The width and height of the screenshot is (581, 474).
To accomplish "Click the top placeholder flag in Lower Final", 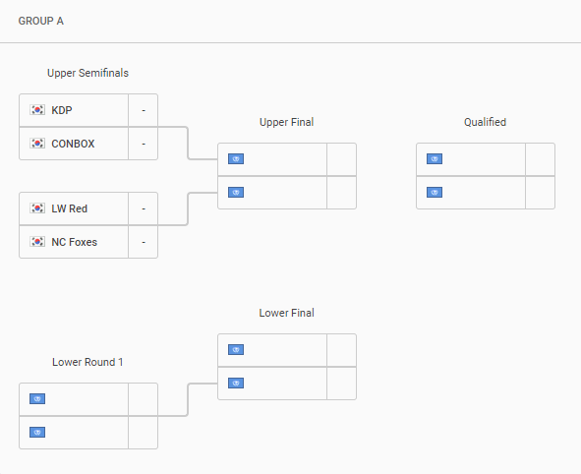I will [236, 350].
